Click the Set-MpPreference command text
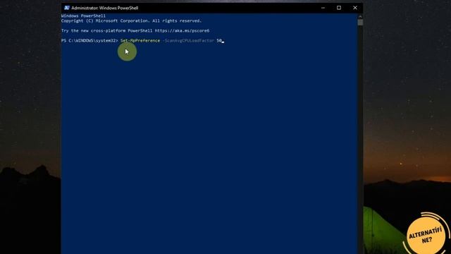451x254 pixels. click(140, 41)
